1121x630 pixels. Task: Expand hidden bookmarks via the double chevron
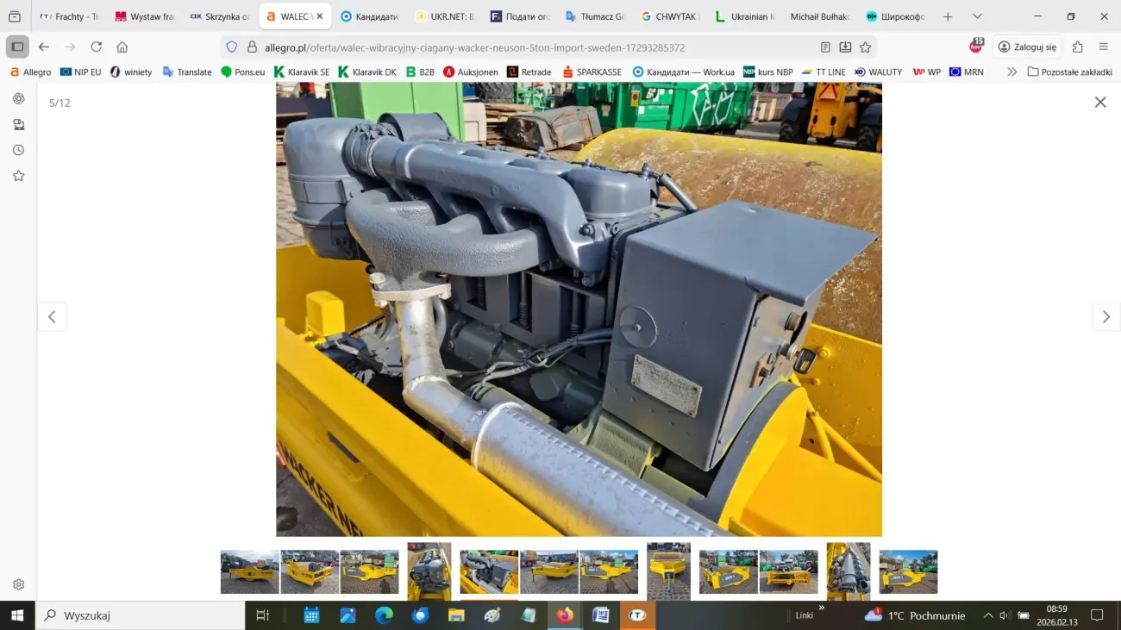(x=1011, y=72)
